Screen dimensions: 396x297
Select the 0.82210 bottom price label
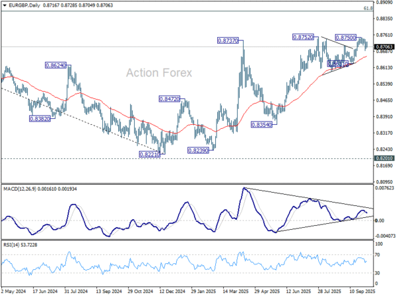[x=149, y=154]
